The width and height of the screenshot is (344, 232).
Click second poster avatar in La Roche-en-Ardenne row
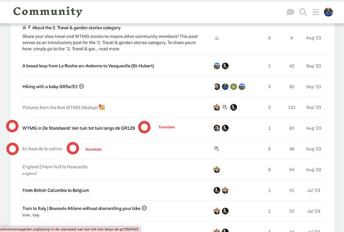(225, 66)
